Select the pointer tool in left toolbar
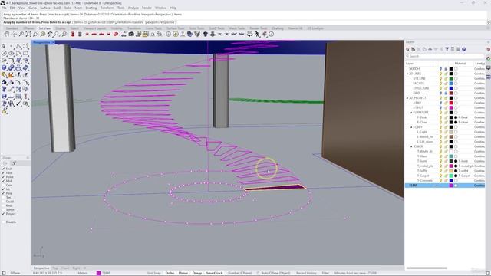 coord(4,46)
